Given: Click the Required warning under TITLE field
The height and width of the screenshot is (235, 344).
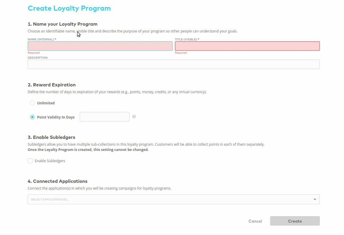Looking at the screenshot, I should pyautogui.click(x=181, y=52).
